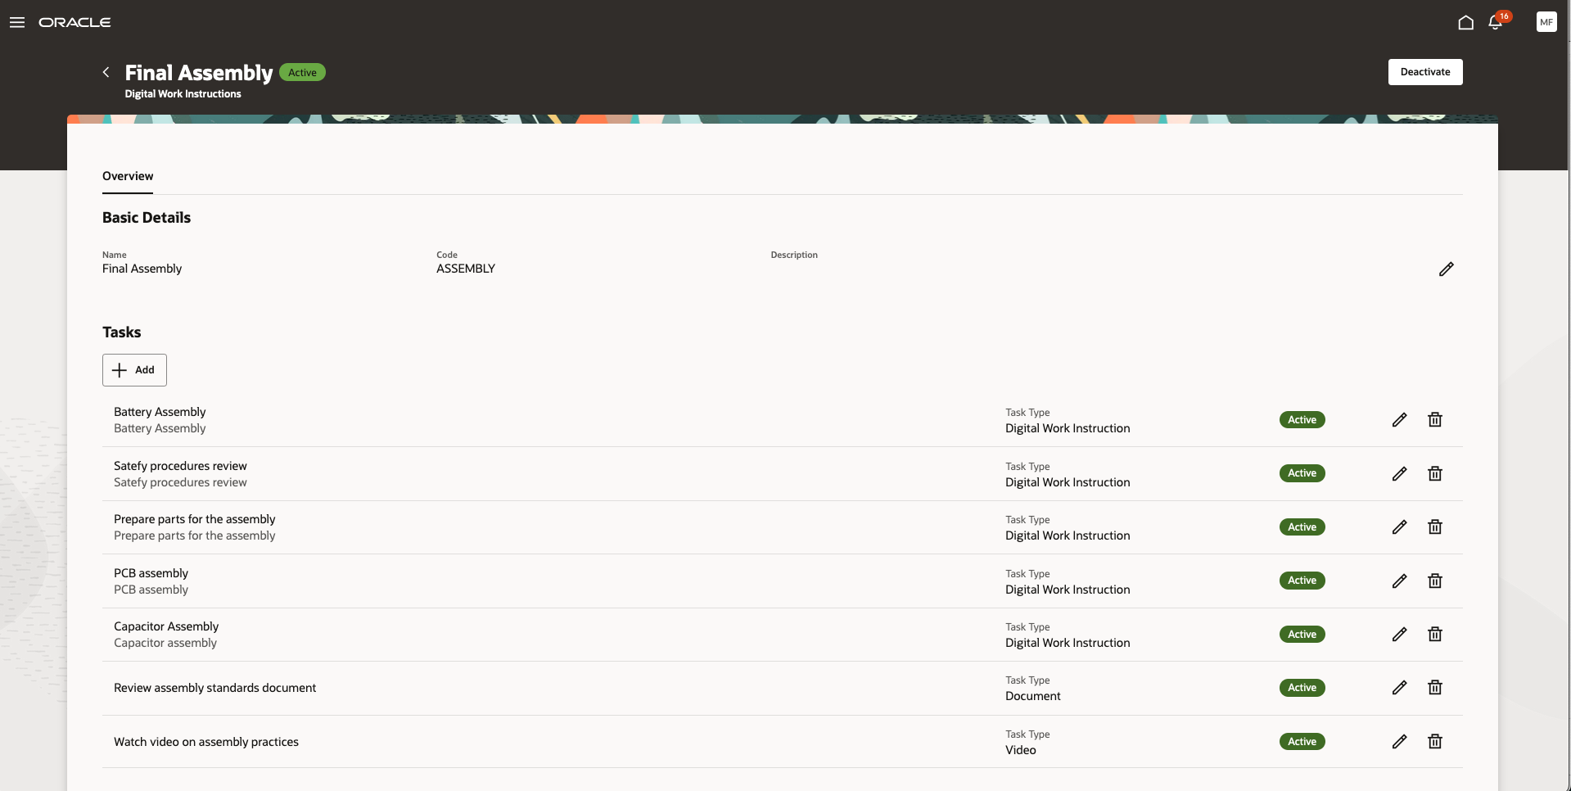This screenshot has width=1571, height=791.
Task: Click the Video task type value
Action: pyautogui.click(x=1020, y=750)
